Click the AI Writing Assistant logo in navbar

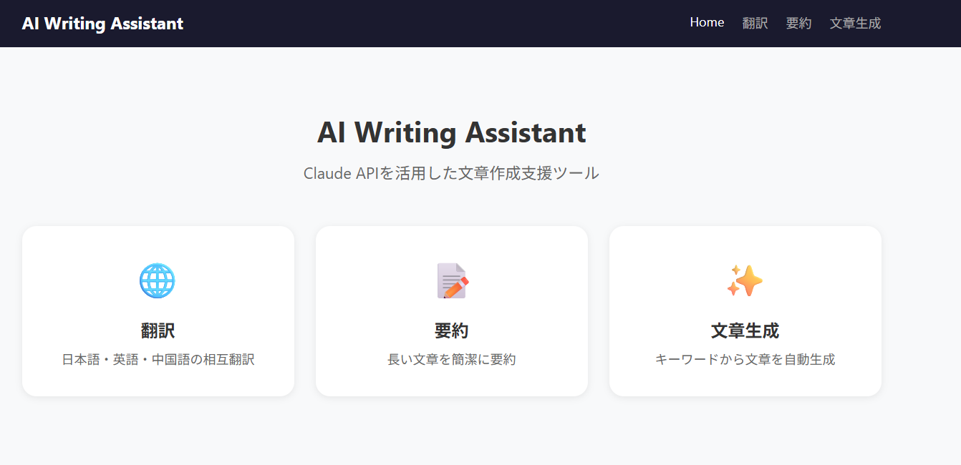tap(102, 24)
